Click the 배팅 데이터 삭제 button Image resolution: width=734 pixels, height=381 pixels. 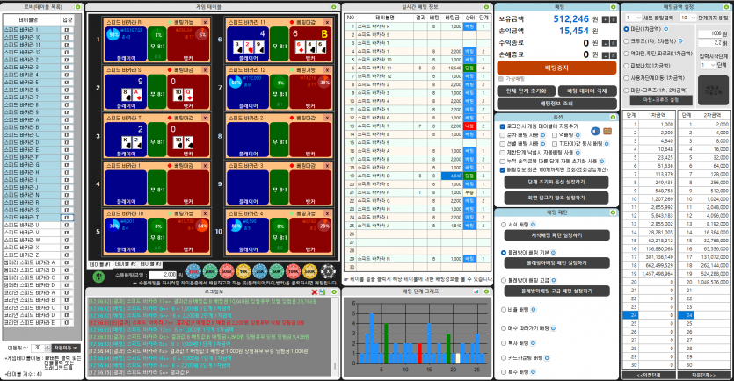[x=587, y=90]
